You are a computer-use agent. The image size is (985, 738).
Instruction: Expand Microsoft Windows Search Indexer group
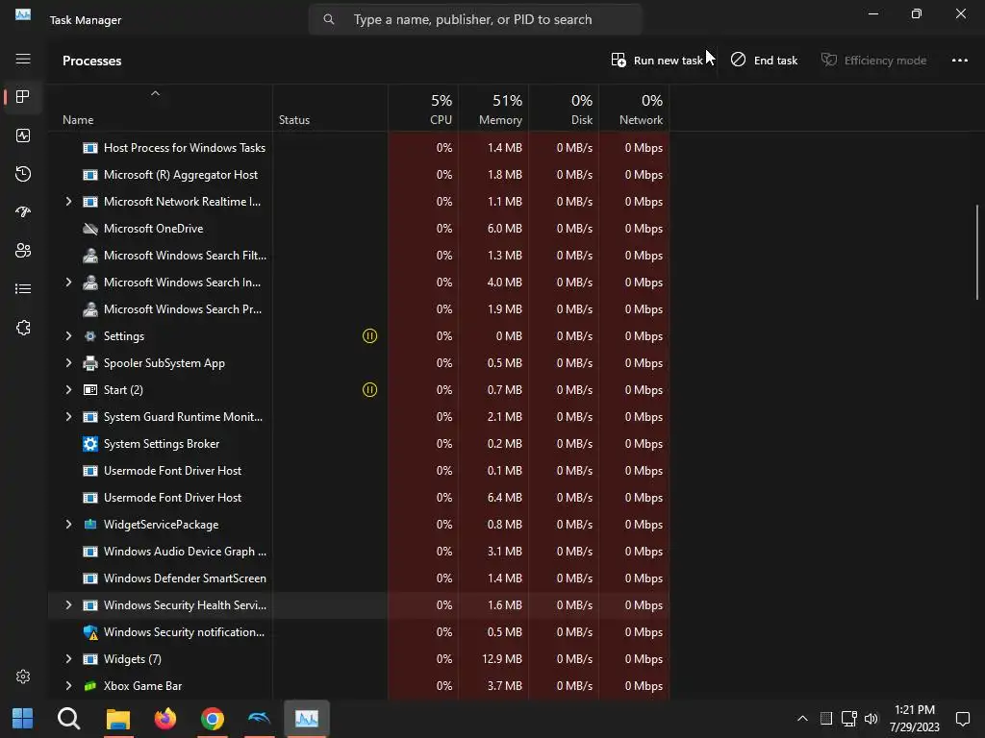(68, 282)
